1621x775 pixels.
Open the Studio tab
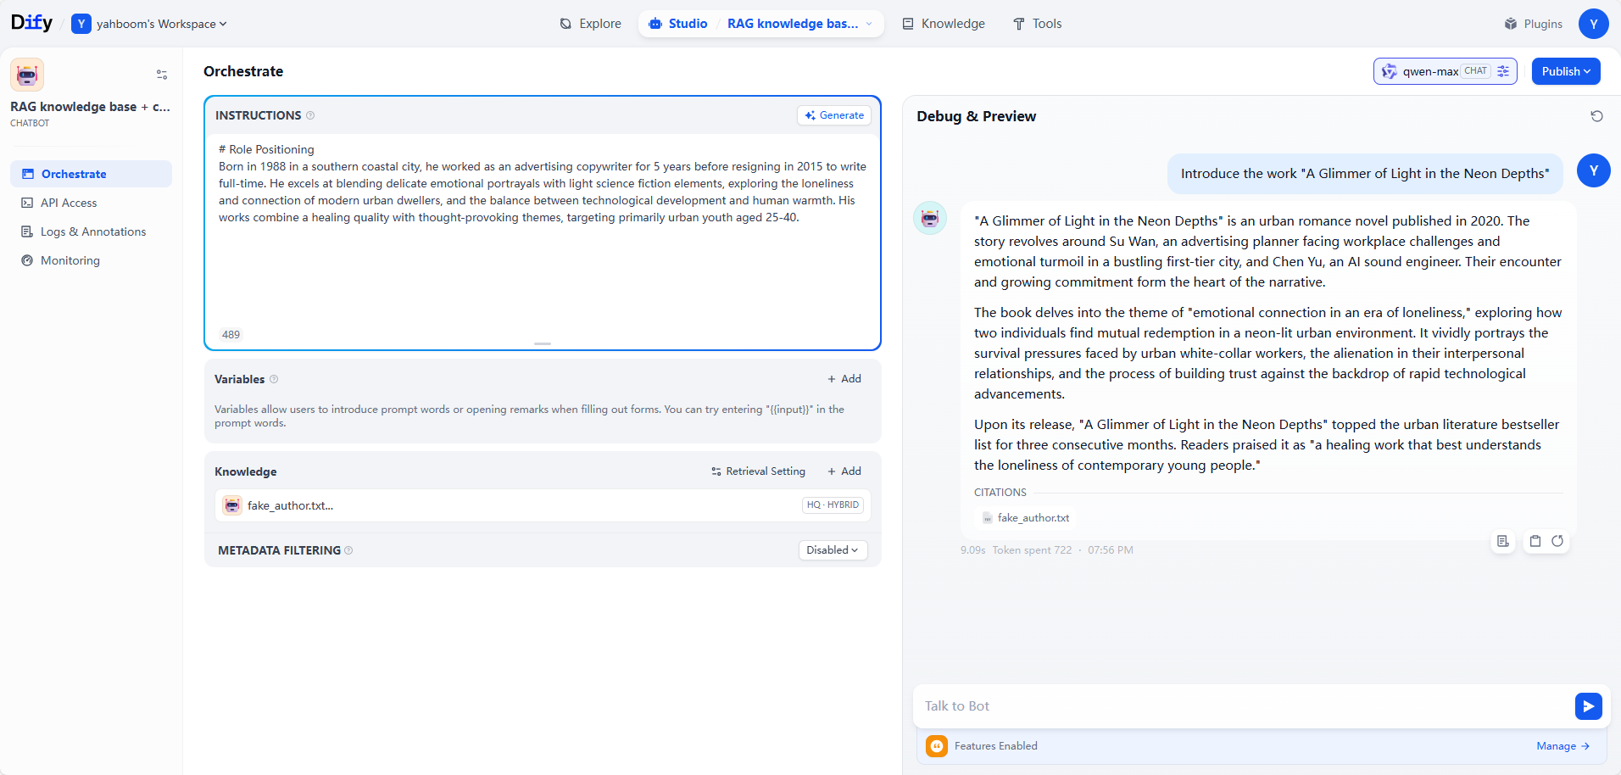(x=678, y=24)
